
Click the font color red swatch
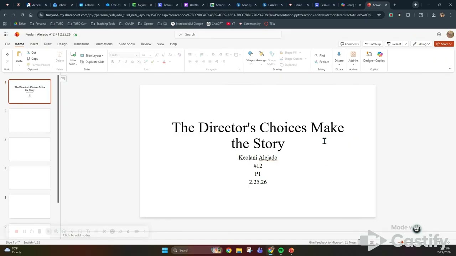click(164, 62)
